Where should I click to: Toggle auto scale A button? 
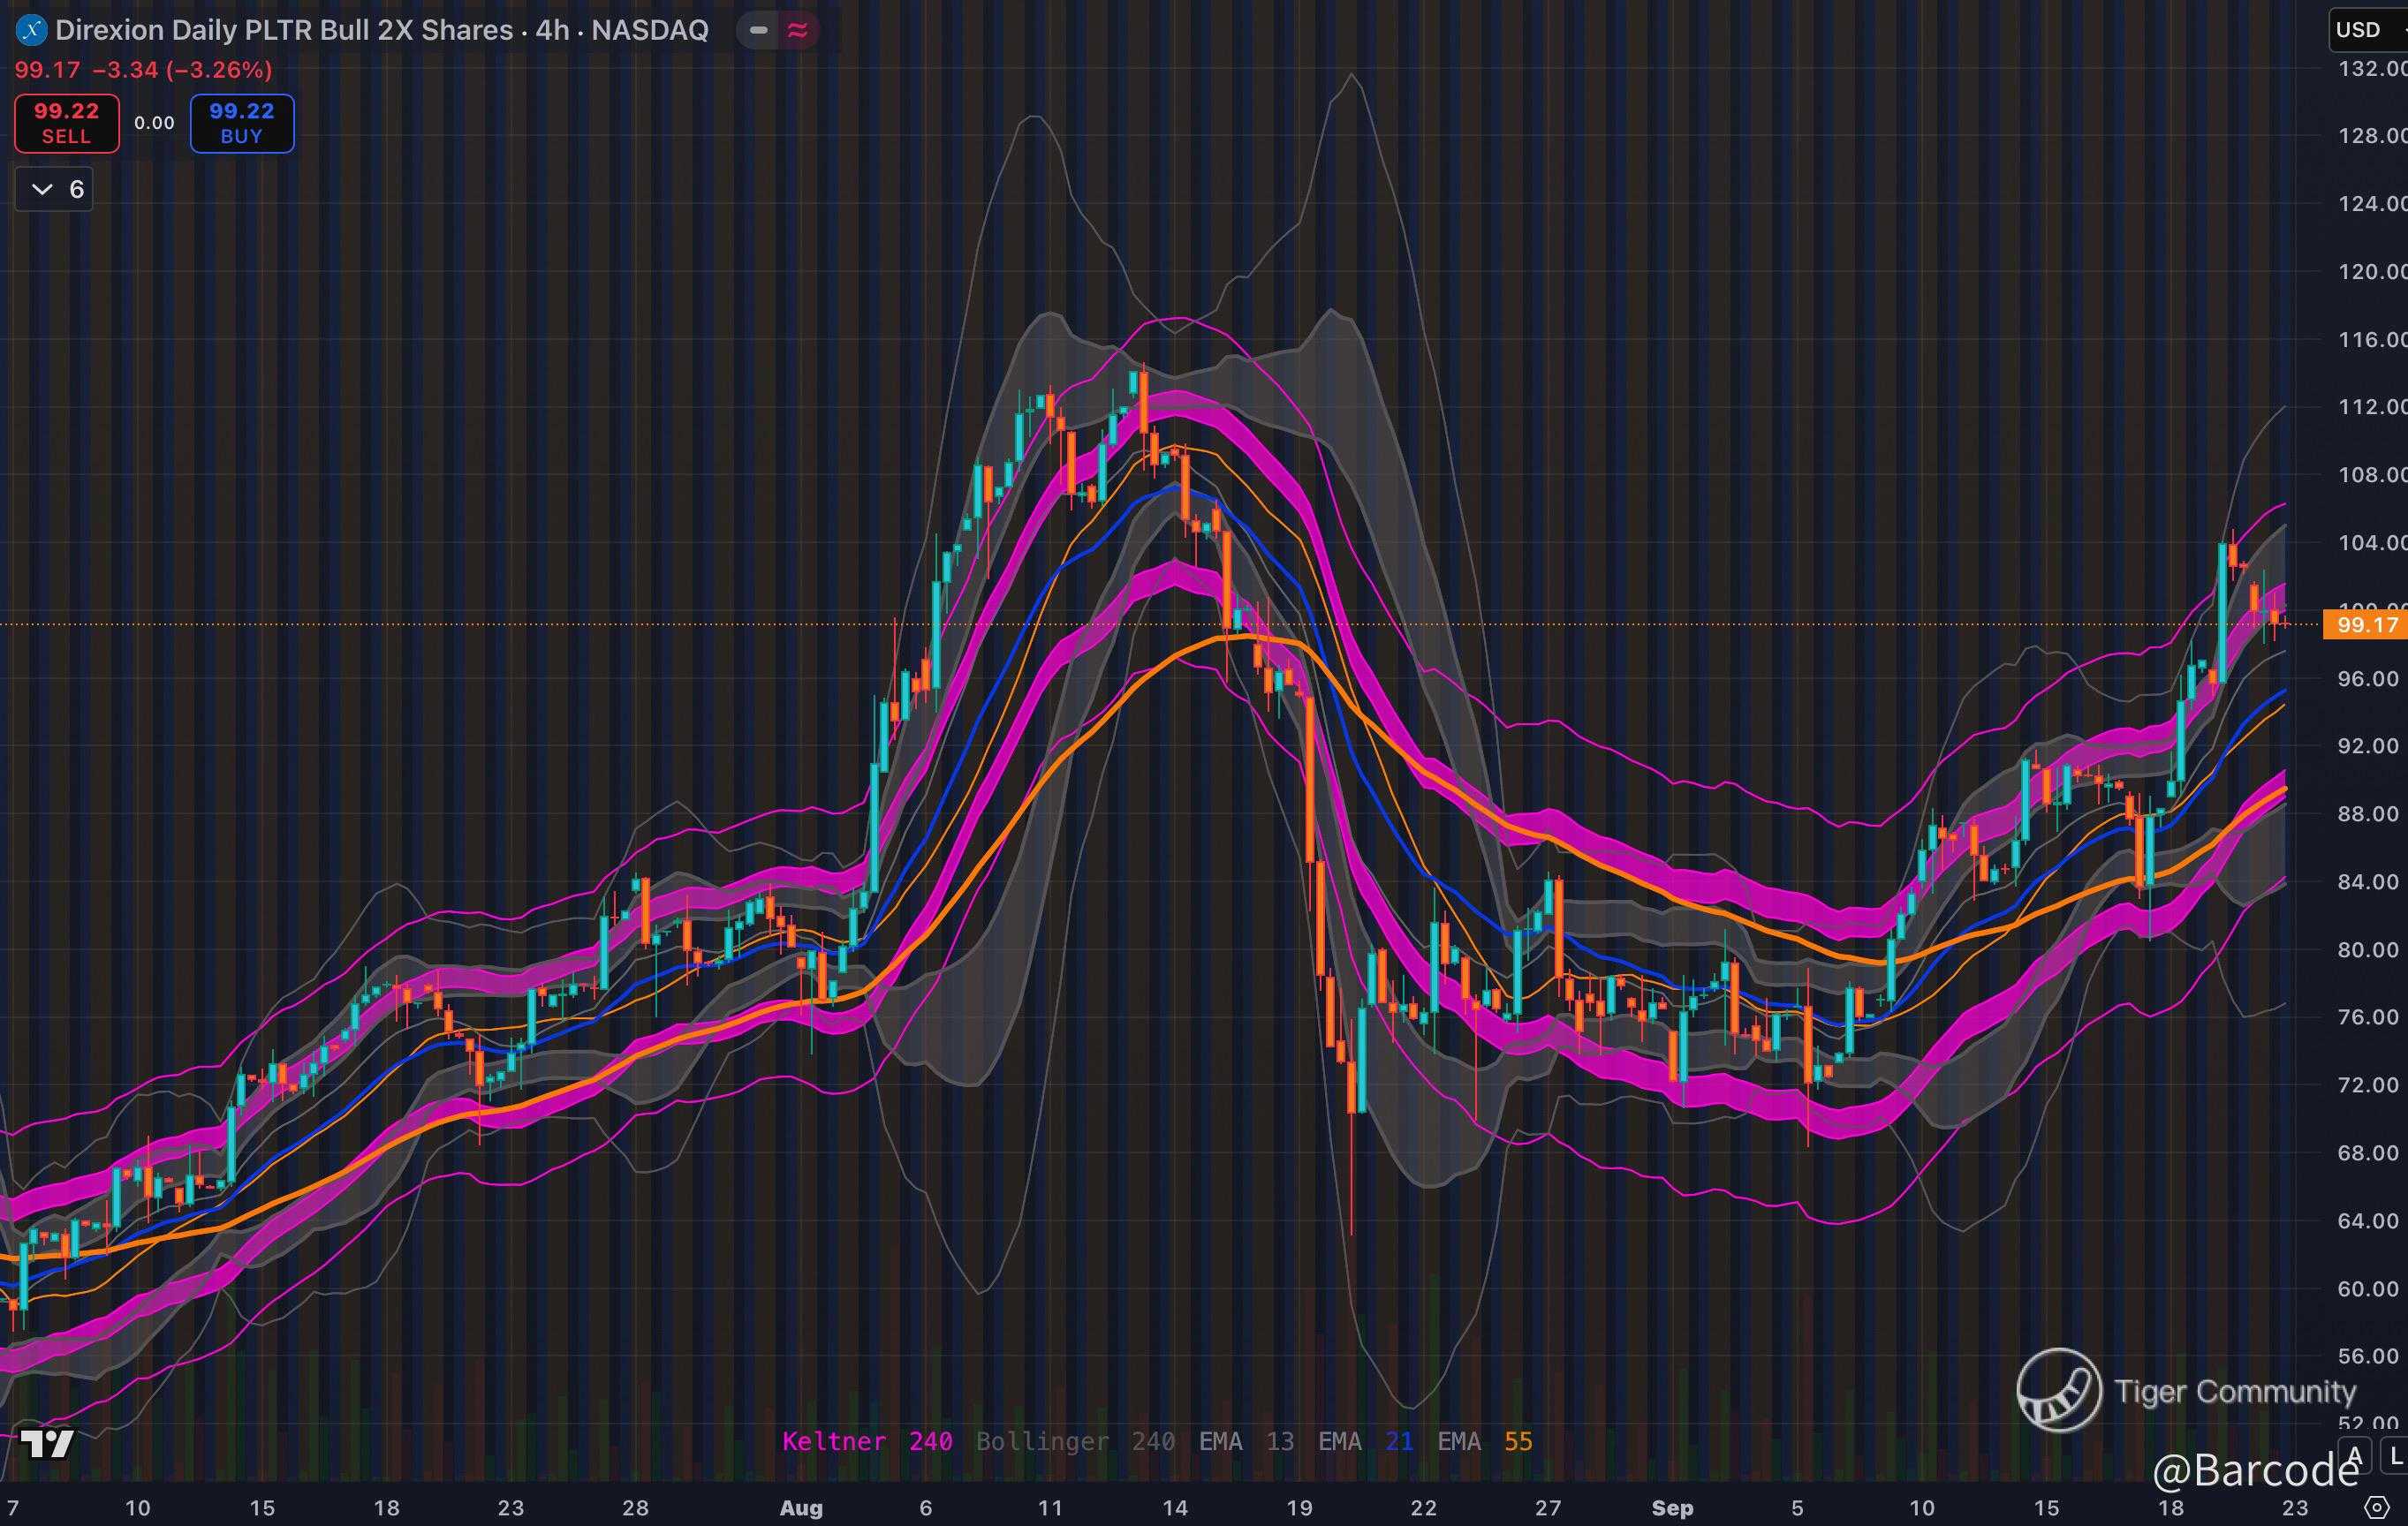2355,1456
